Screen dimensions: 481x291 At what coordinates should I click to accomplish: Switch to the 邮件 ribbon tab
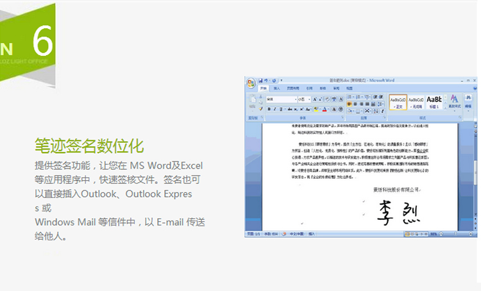pos(323,88)
